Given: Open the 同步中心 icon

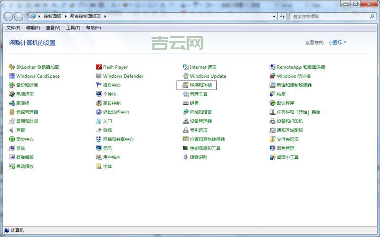Looking at the screenshot, I should [x=11, y=139].
